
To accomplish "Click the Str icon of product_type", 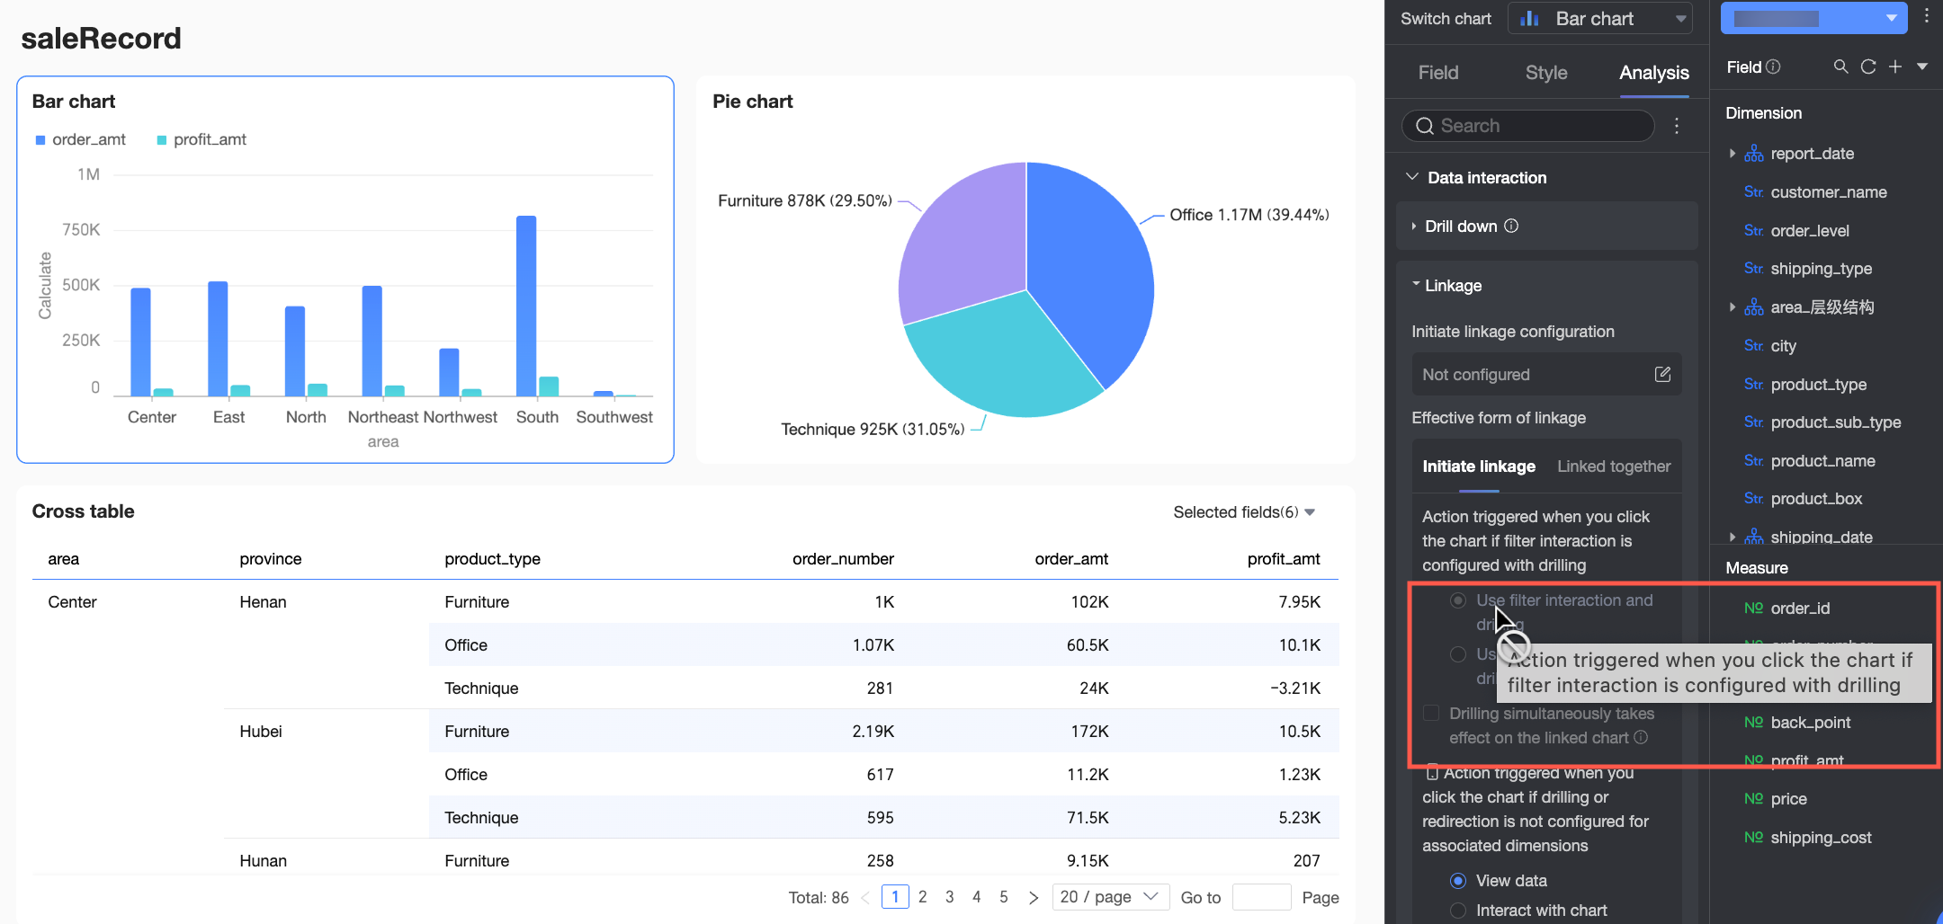I will (x=1753, y=384).
